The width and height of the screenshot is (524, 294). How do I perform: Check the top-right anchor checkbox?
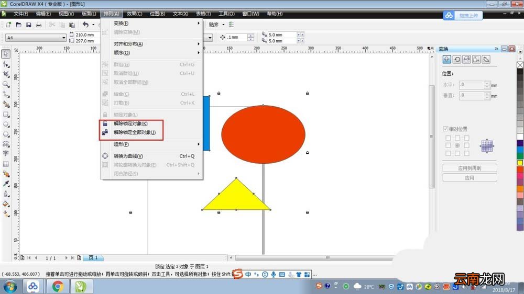click(466, 138)
